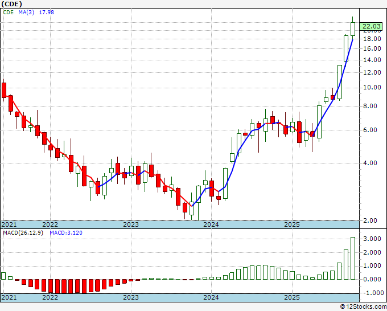
Task: Click the 22.03 current price tag
Action: [370, 26]
